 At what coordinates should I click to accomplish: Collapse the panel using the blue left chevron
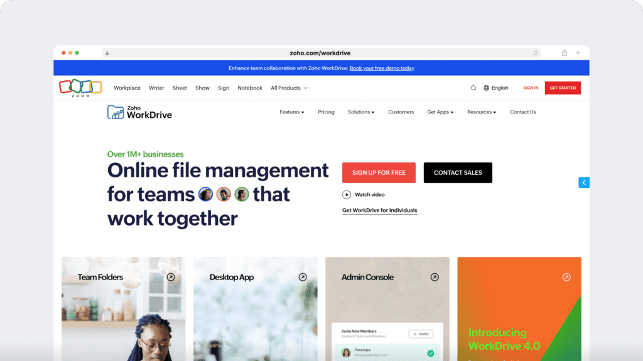[x=584, y=182]
